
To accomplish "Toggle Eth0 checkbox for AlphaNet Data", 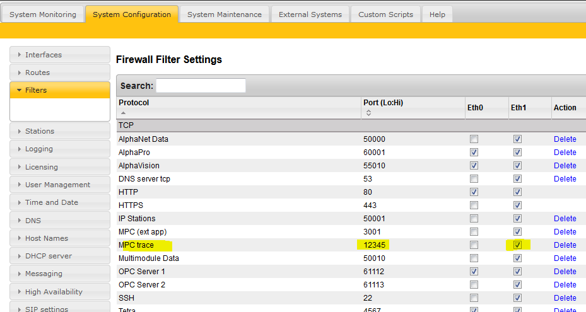I will click(x=474, y=139).
